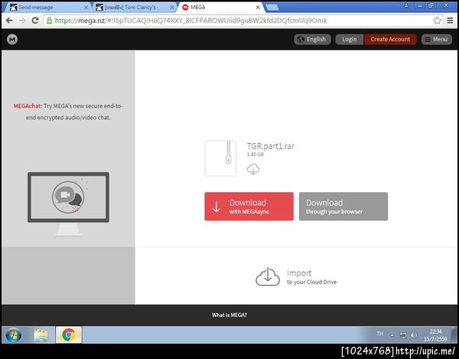Click the zip file thumbnail icon
The height and width of the screenshot is (359, 459).
[220, 158]
